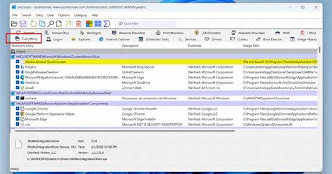Uncheck the utweb entry checkbox
332x174 pixels.
click(17, 88)
